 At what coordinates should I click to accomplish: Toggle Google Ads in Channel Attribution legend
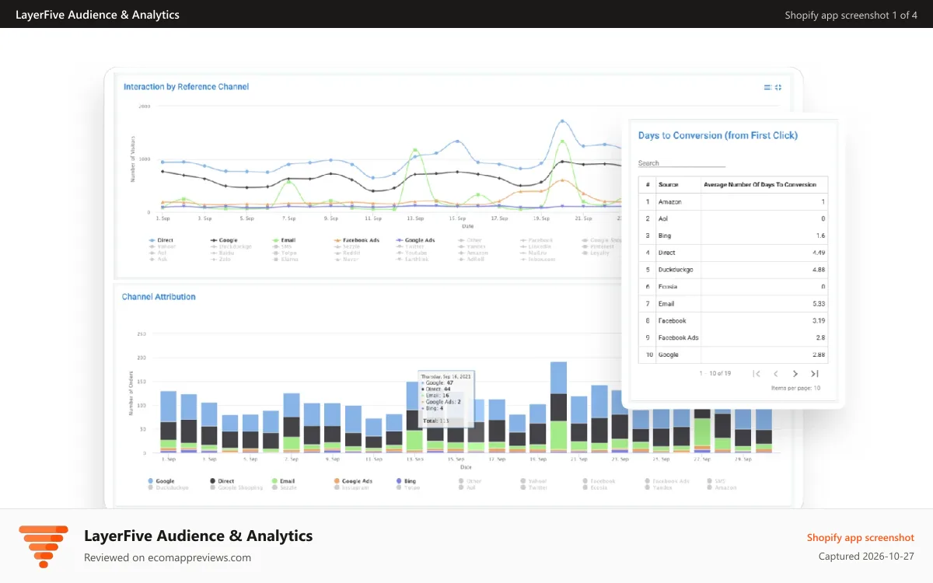[x=353, y=481]
